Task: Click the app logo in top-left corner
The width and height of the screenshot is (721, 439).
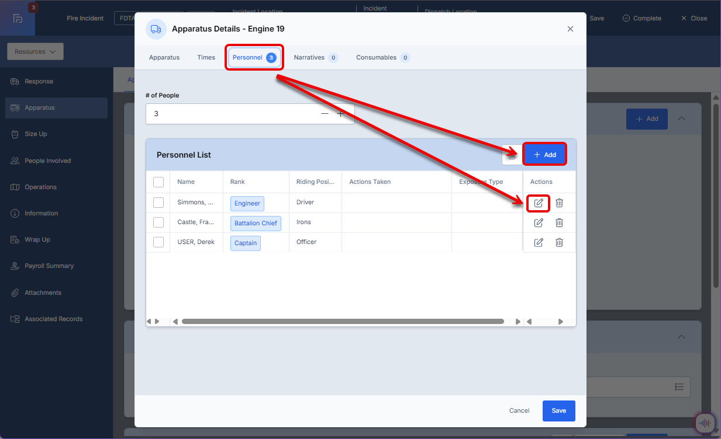Action: point(18,18)
